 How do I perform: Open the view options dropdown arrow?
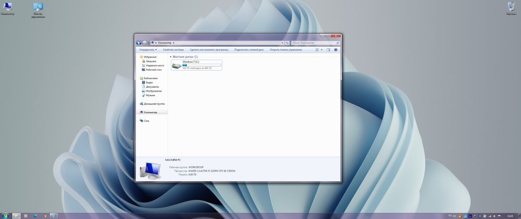tap(321, 50)
